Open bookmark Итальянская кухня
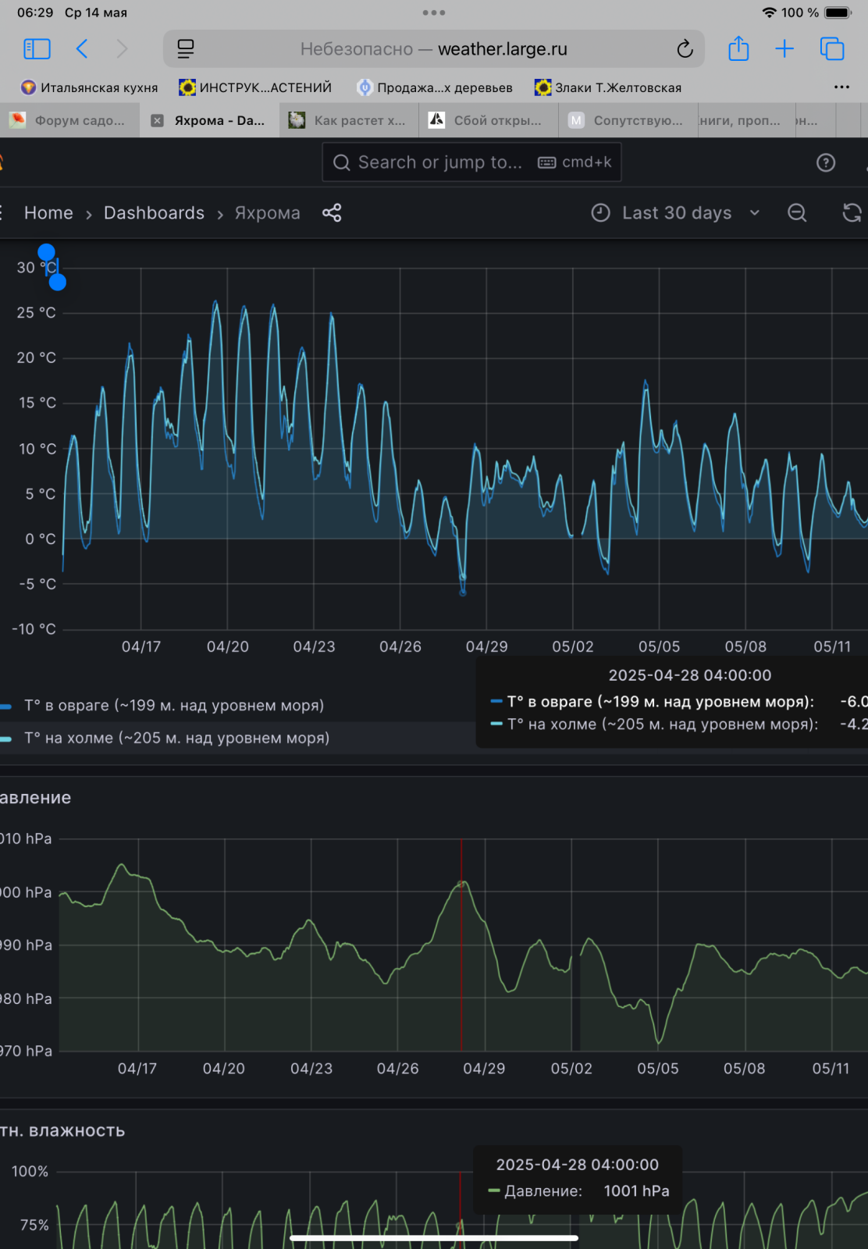 click(x=90, y=87)
